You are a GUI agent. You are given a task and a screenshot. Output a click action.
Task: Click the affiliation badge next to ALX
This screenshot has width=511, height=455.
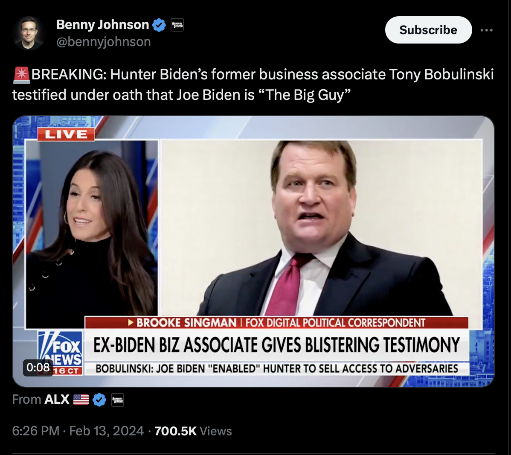point(118,400)
